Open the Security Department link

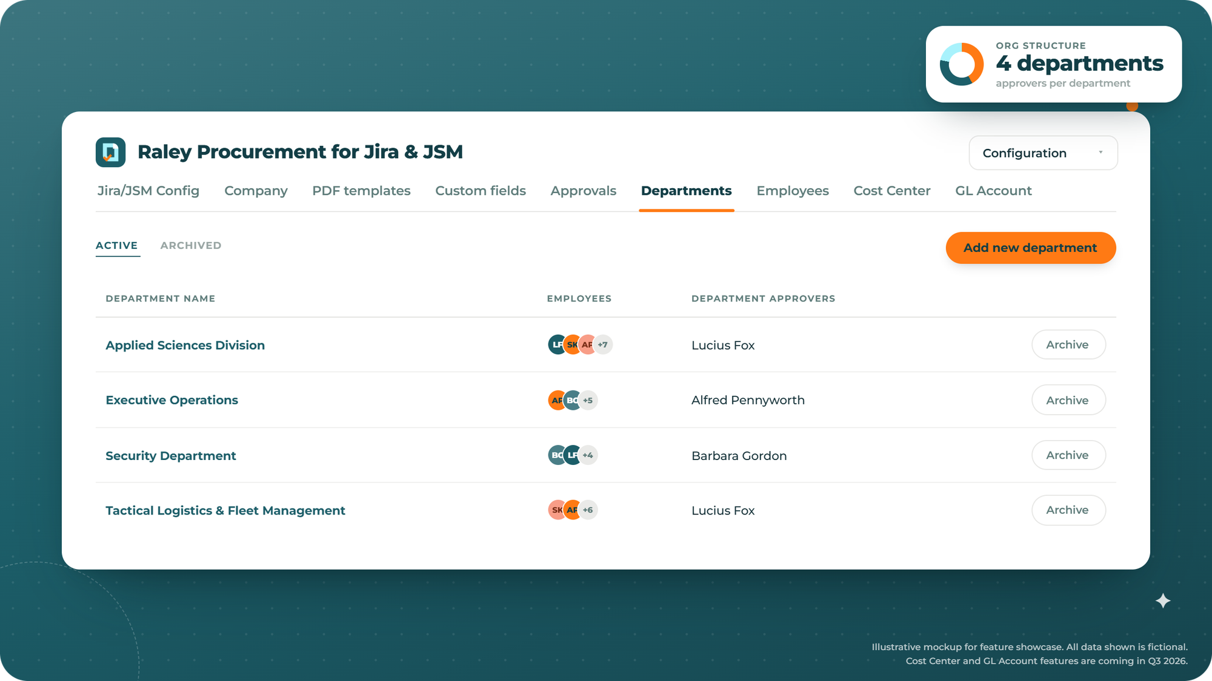(x=171, y=456)
